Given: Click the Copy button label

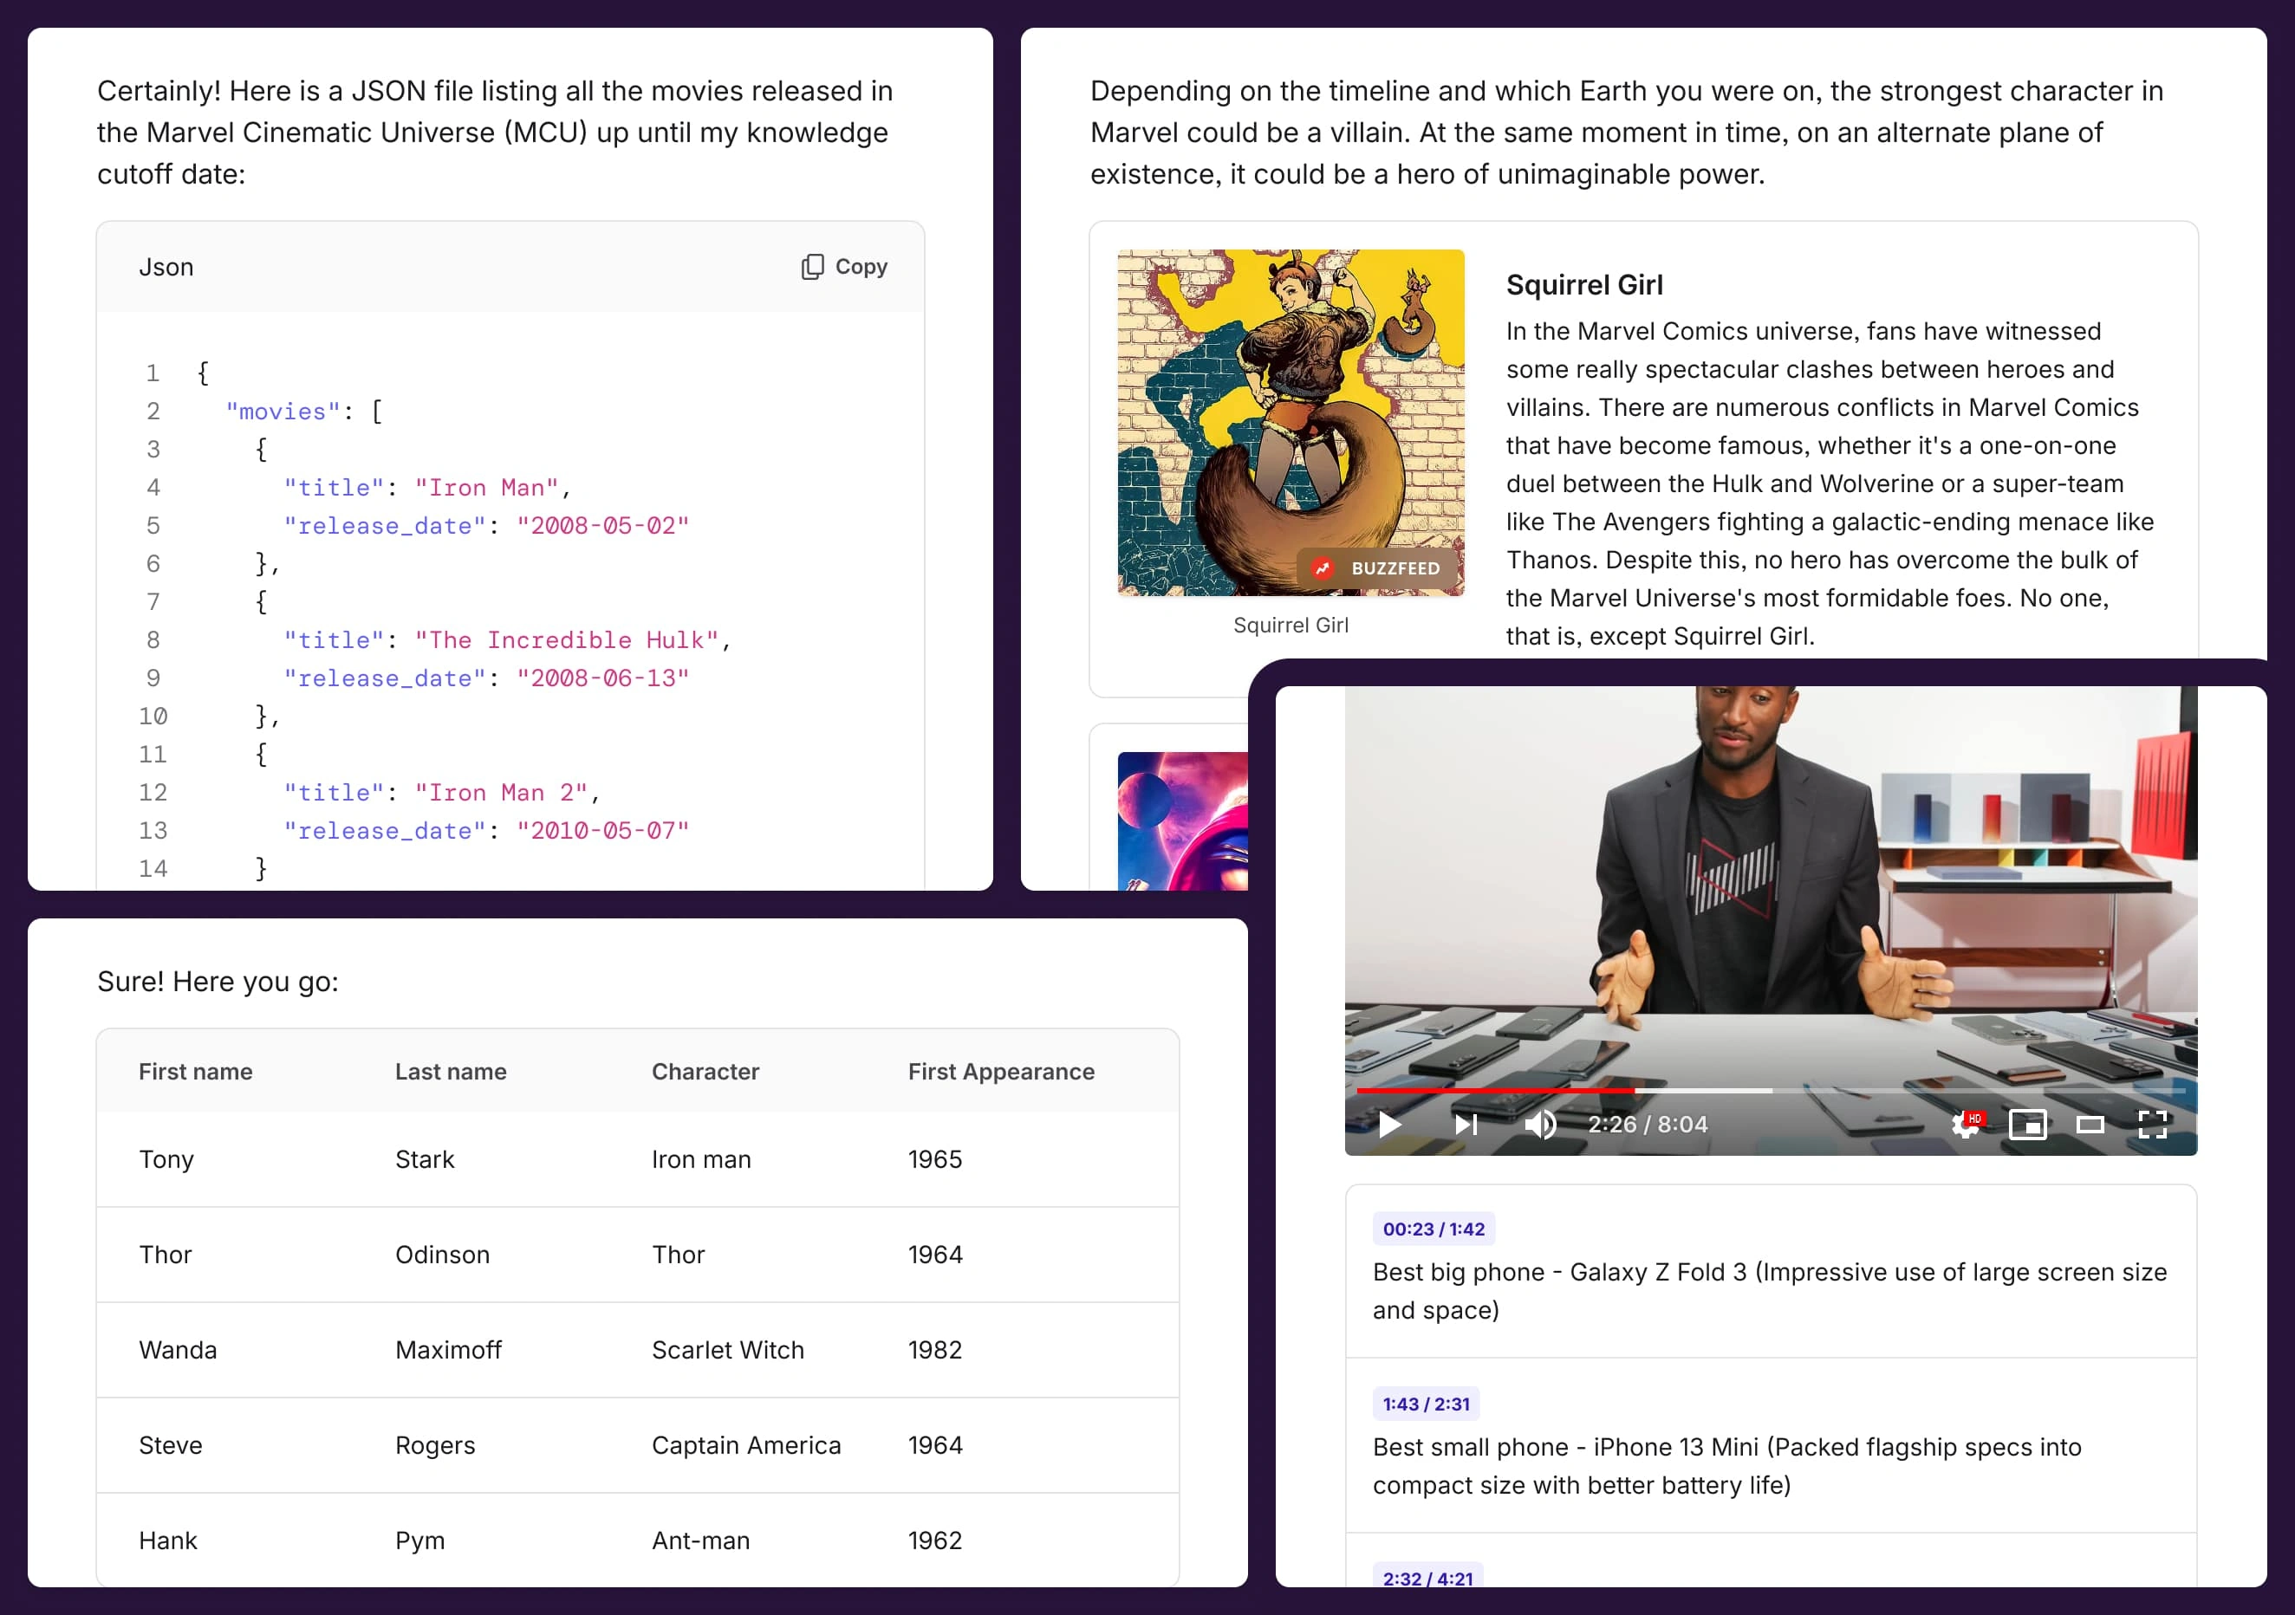Looking at the screenshot, I should (861, 267).
